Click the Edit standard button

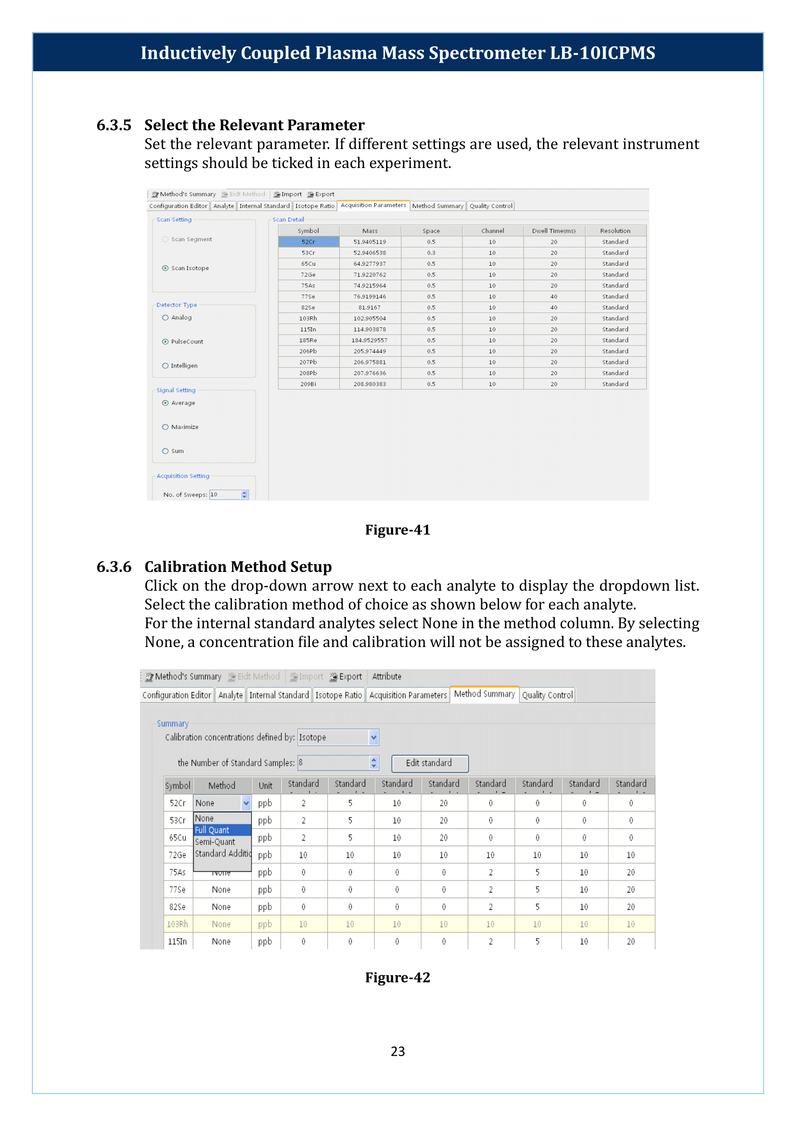click(430, 764)
